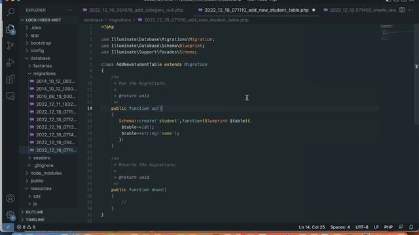The height and width of the screenshot is (235, 419).
Task: Open the Source Control view
Action: pos(10,46)
